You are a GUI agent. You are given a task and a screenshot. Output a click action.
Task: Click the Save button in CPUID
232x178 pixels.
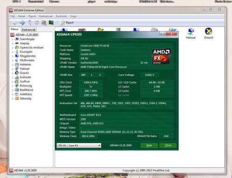(149, 145)
